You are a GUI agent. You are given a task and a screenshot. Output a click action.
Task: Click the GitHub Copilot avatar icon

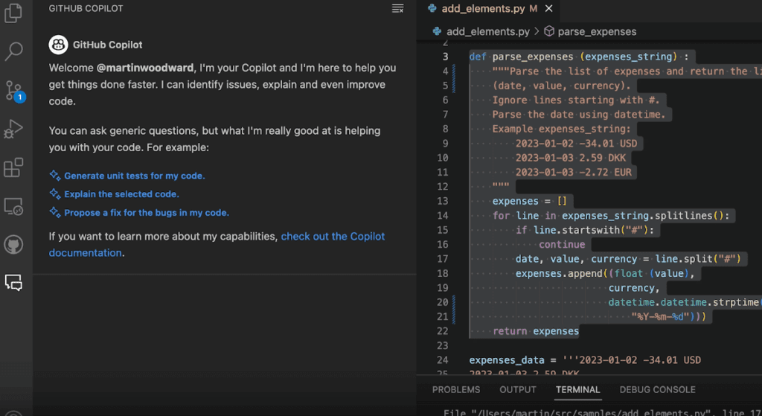58,45
